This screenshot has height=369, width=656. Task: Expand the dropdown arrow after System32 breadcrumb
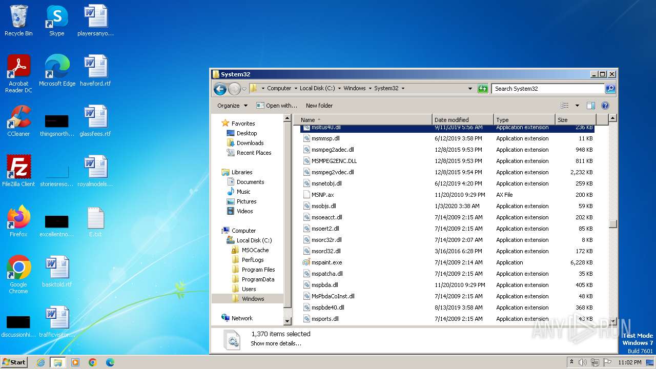tap(403, 89)
